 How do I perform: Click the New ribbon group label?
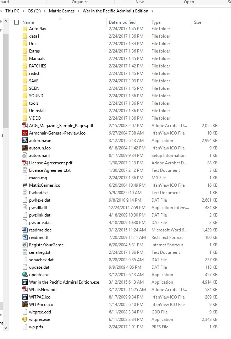tap(139, 2)
